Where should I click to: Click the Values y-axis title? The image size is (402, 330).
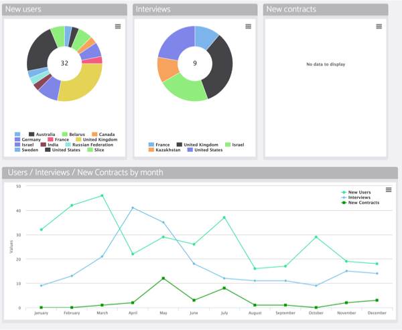click(x=11, y=246)
